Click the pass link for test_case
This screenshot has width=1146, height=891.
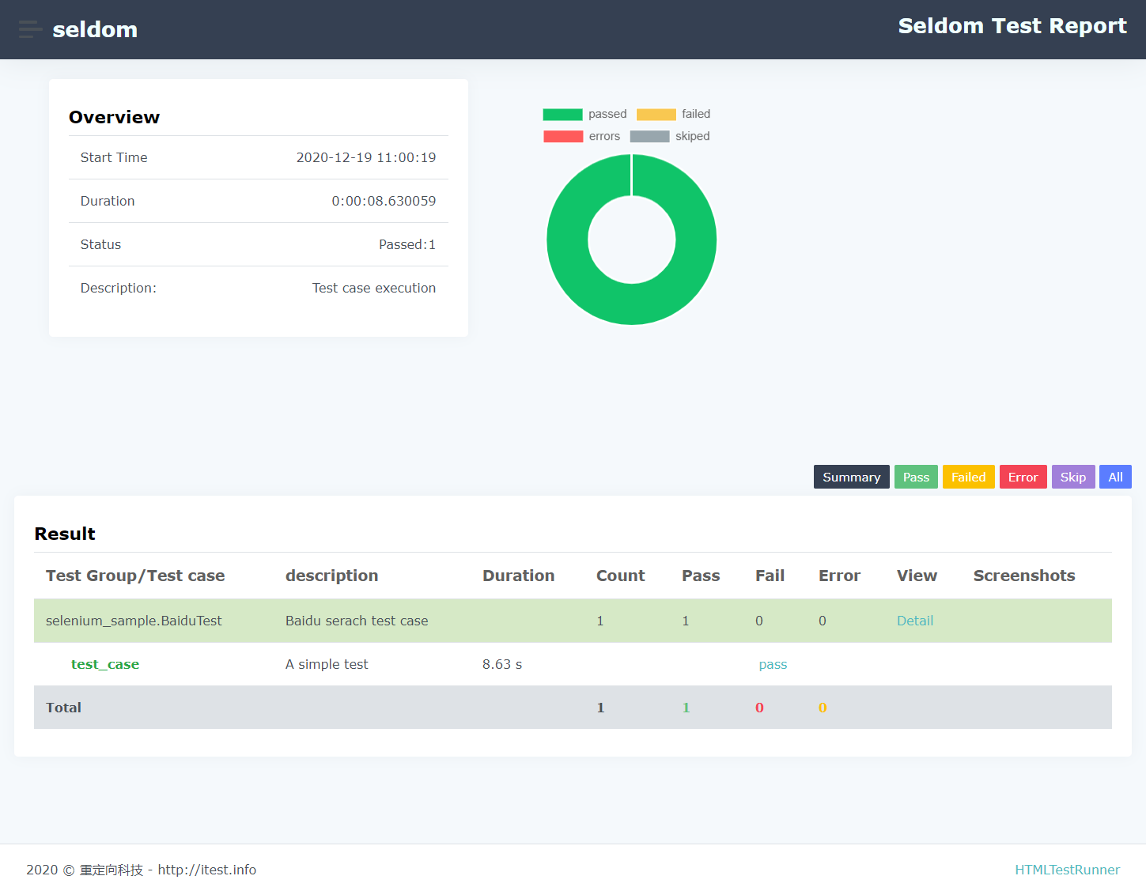point(773,664)
